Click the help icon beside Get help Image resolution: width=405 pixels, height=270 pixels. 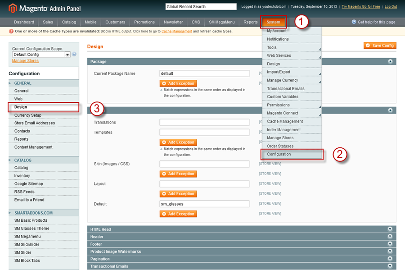(x=354, y=22)
